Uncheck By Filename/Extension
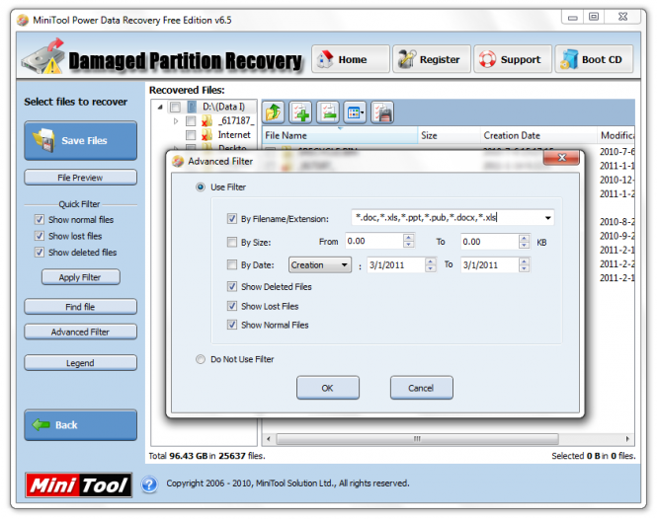The image size is (657, 519). coord(232,218)
